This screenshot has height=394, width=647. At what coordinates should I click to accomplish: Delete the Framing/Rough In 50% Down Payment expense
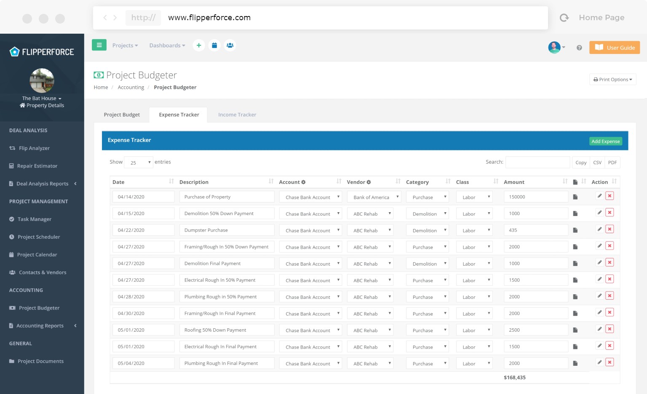pyautogui.click(x=610, y=245)
